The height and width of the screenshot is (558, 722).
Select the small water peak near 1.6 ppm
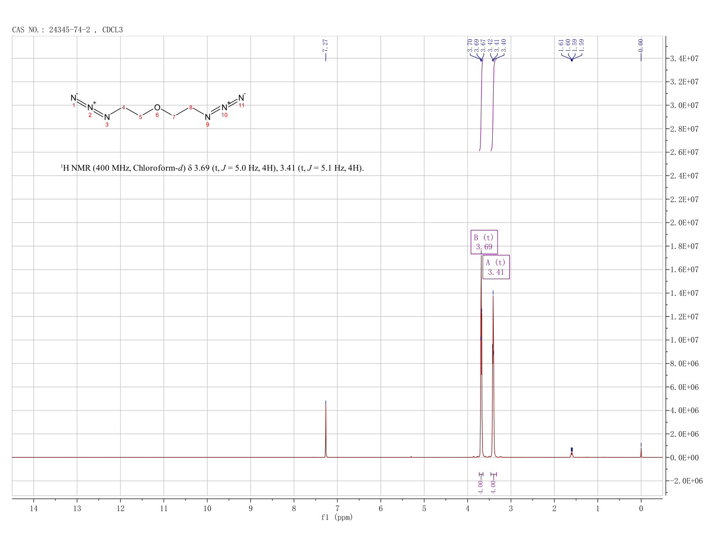click(571, 454)
